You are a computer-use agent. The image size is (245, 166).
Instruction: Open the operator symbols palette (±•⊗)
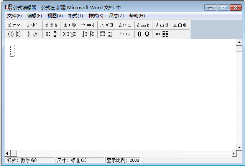click(69, 25)
